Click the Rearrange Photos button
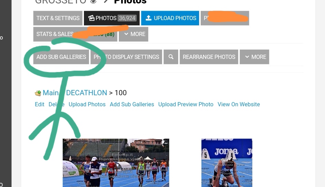The width and height of the screenshot is (325, 187). (209, 57)
